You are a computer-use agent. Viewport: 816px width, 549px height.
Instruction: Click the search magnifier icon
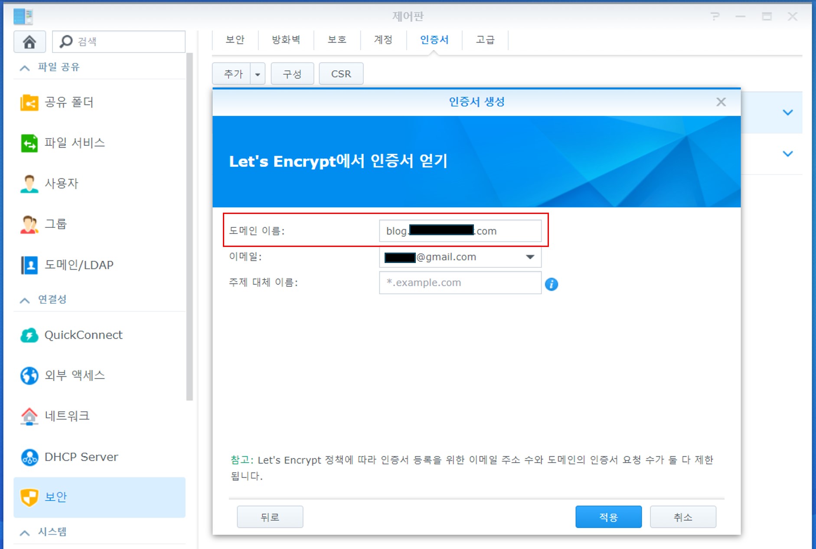[x=66, y=42]
